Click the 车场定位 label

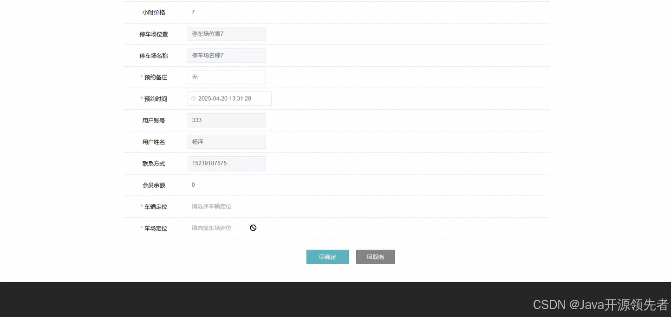[x=156, y=228]
